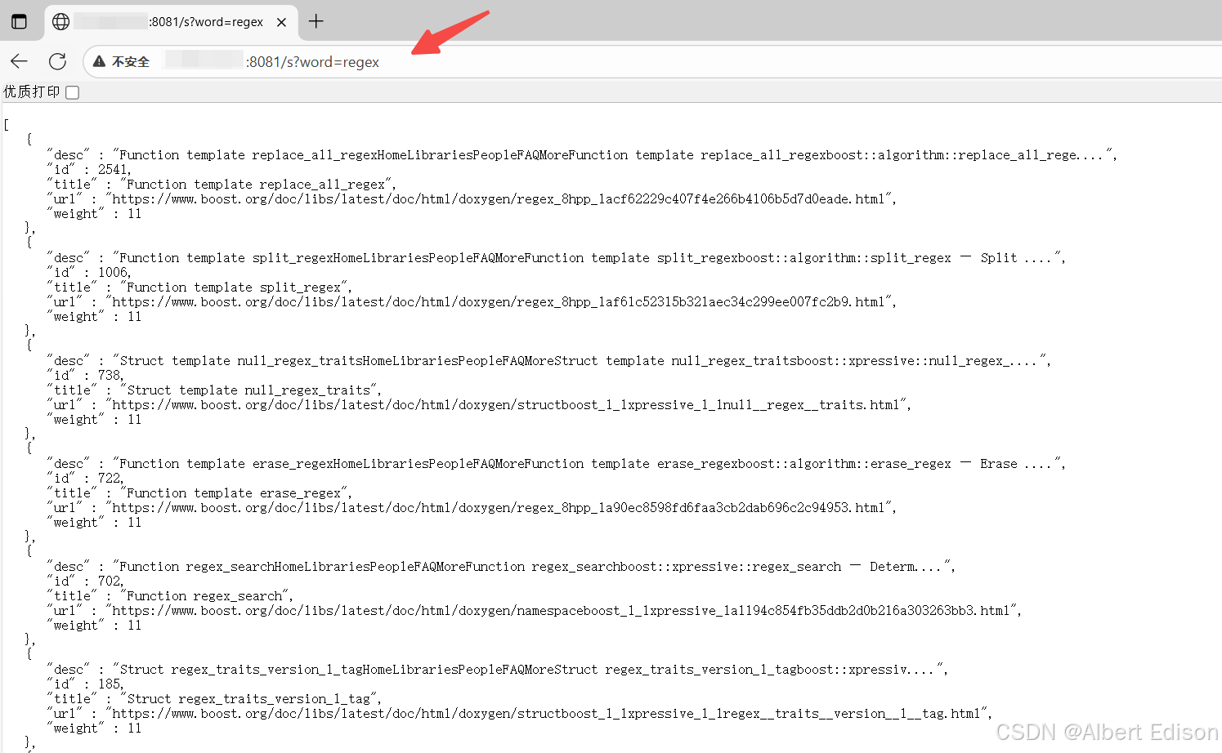Click the desc text for replace_all_regex
1222x753 pixels.
tap(612, 155)
